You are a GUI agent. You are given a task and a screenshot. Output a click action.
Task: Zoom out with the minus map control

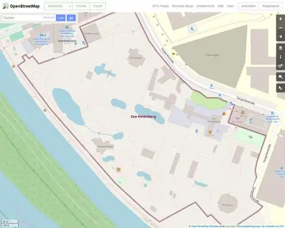pos(280,28)
